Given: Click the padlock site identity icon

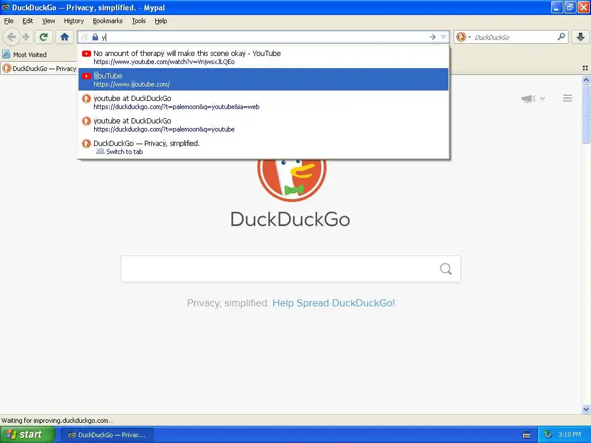Looking at the screenshot, I should click(95, 37).
